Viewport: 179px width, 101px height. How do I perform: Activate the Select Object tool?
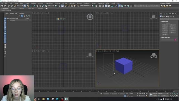click(25, 6)
